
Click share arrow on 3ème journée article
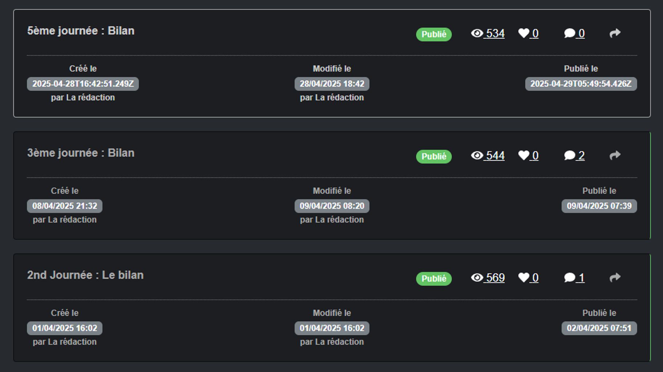click(x=615, y=155)
